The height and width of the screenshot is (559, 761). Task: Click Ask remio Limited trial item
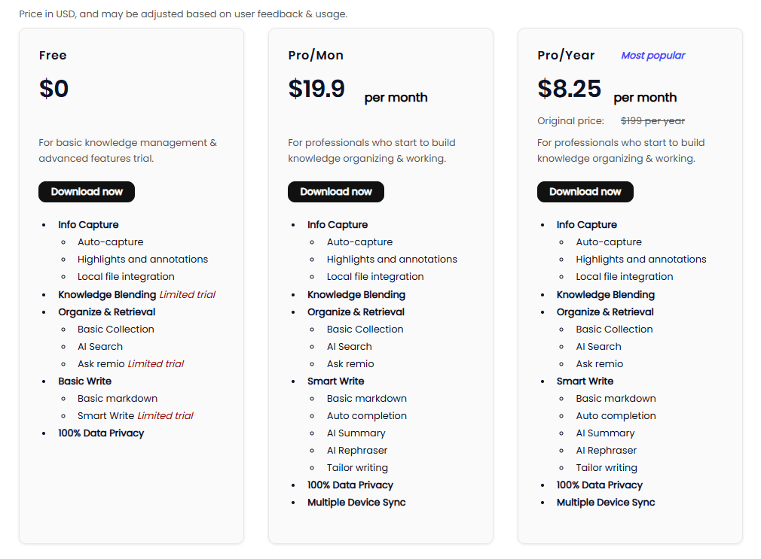[x=130, y=363]
